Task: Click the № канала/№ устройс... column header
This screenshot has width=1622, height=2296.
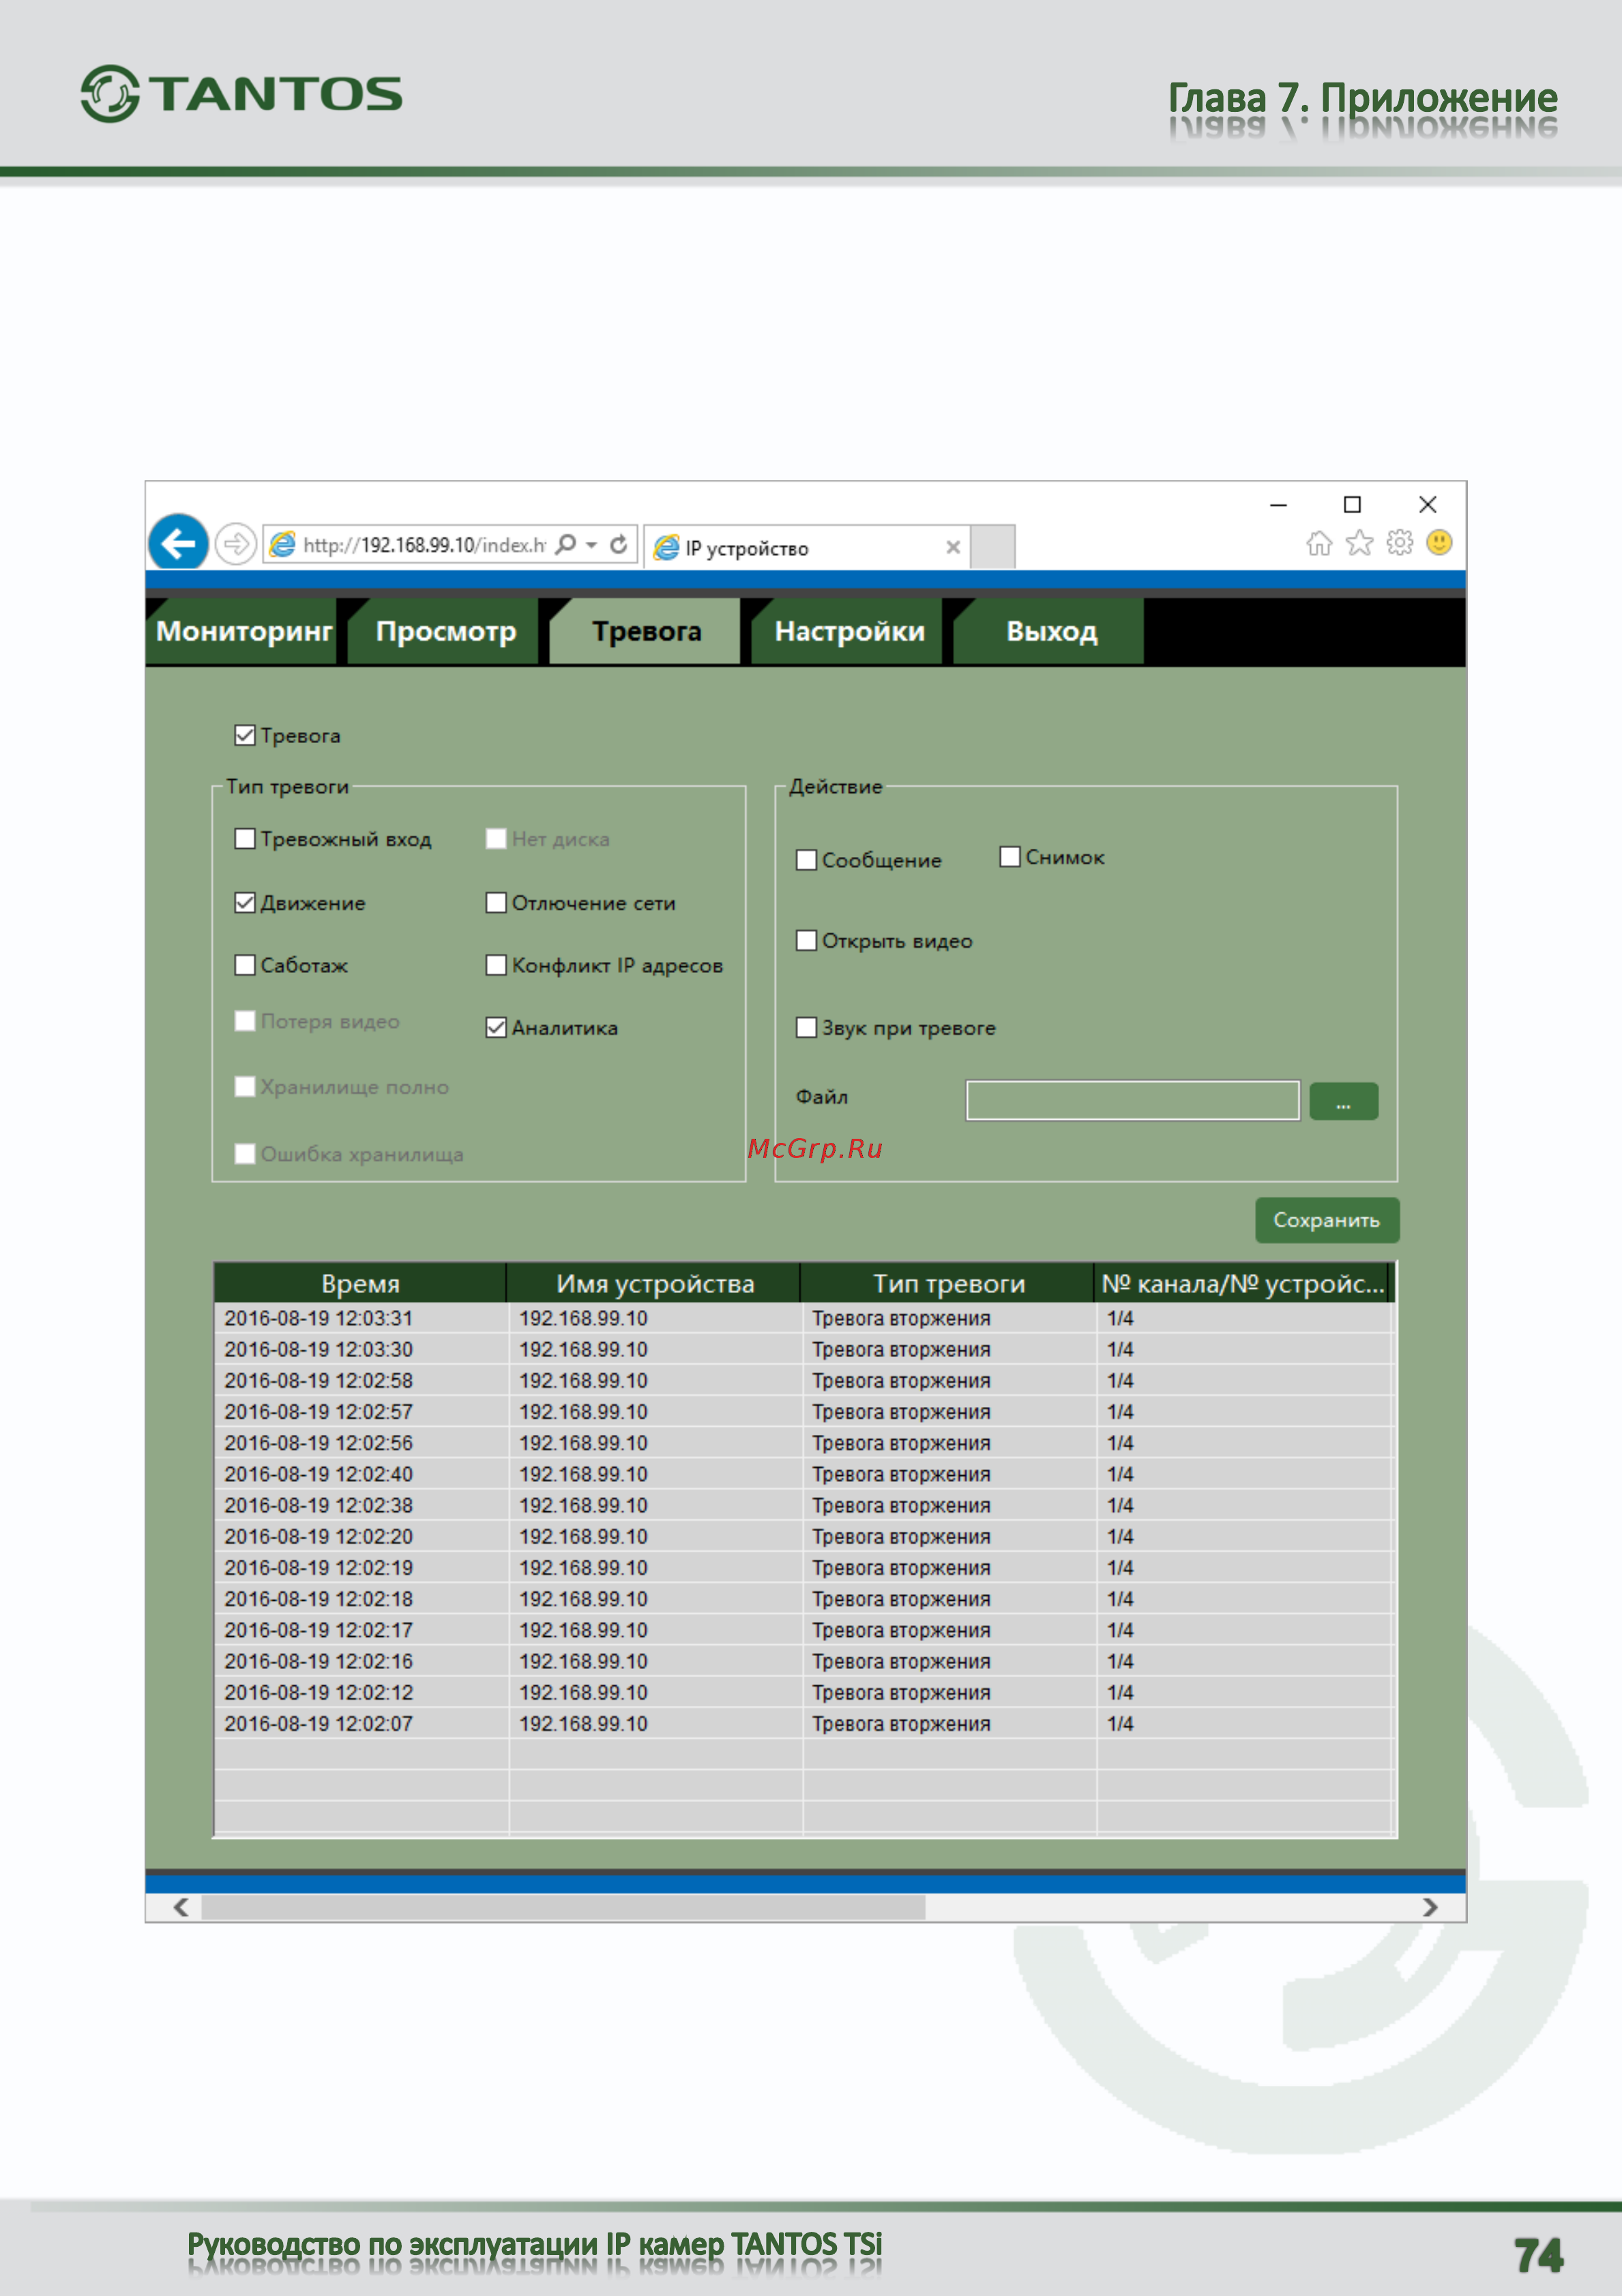Action: click(1242, 1283)
